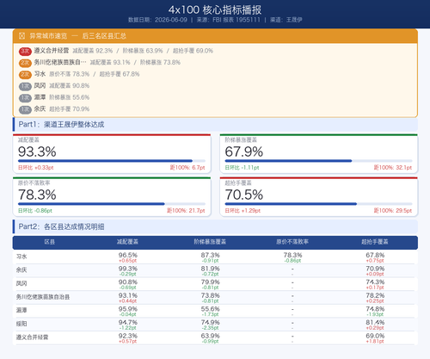Image resolution: width=430 pixels, height=359 pixels.
Task: Click the "-1.93pt" change under 74.8%
Action: pos(375,314)
